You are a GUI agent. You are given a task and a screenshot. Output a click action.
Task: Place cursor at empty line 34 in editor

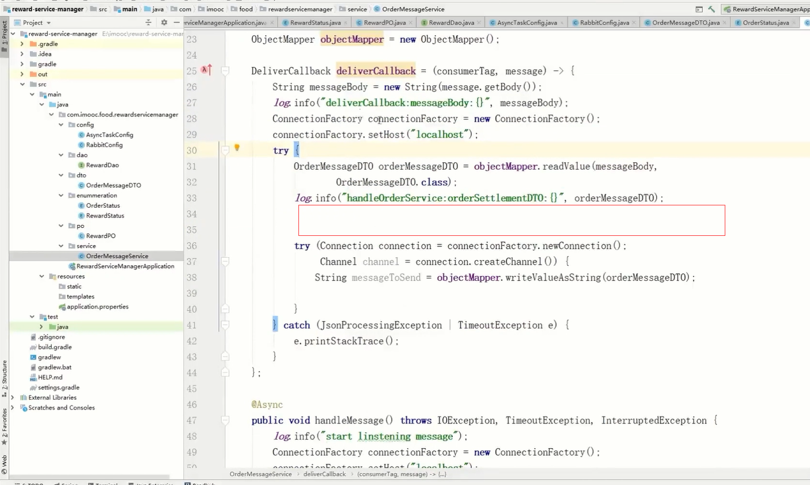(x=512, y=214)
